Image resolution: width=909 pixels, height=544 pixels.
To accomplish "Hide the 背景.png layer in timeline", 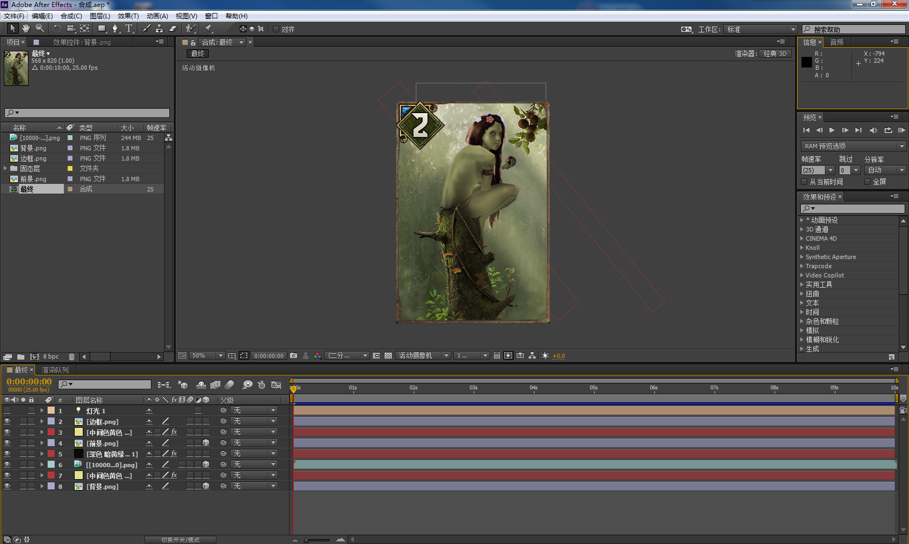I will pyautogui.click(x=7, y=486).
